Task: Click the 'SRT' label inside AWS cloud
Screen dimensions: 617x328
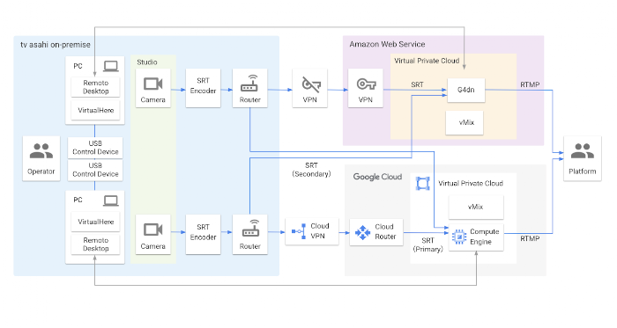Action: [x=417, y=84]
